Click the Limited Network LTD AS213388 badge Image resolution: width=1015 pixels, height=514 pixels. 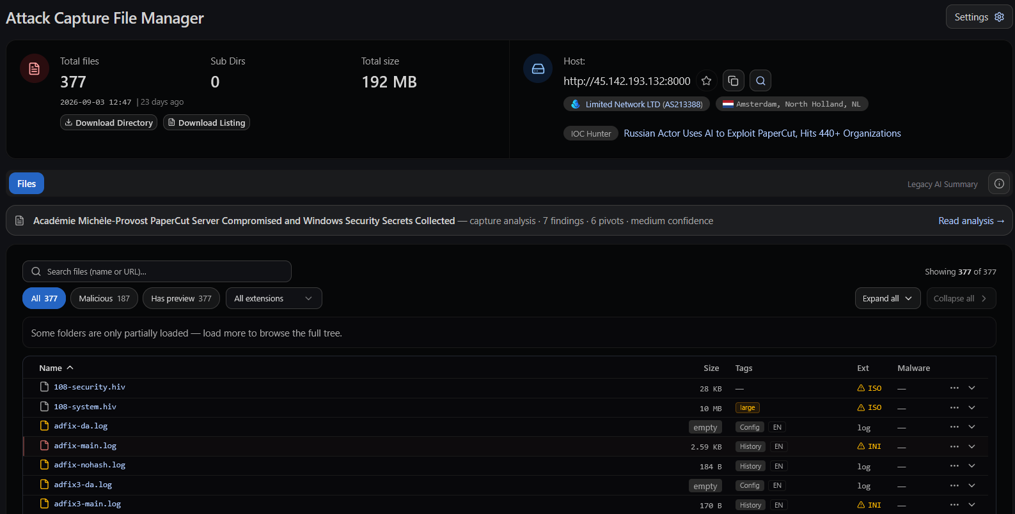point(636,104)
